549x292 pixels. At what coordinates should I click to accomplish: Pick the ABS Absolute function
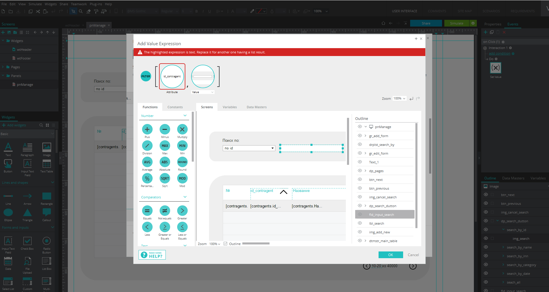tap(165, 162)
